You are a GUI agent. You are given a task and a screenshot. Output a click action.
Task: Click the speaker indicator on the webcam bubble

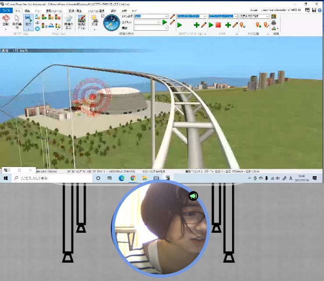(193, 196)
